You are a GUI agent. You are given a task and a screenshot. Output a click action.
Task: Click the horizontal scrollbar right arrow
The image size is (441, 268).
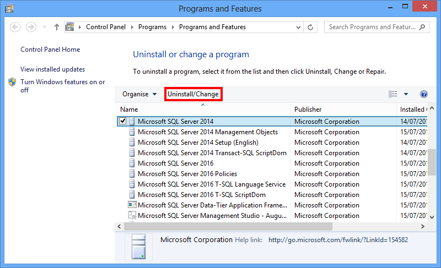(422, 226)
